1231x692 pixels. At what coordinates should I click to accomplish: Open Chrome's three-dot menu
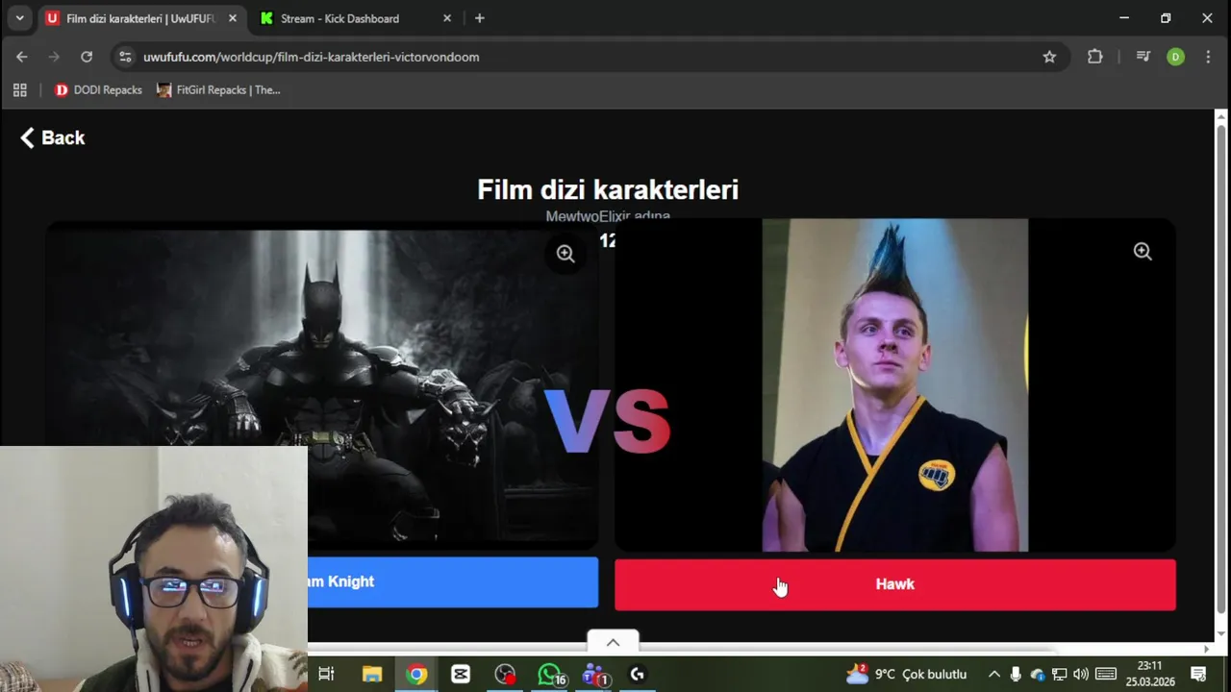[1208, 57]
